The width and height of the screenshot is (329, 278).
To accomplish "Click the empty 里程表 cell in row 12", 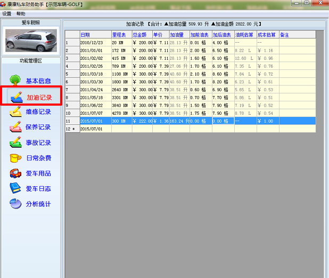I will point(122,129).
